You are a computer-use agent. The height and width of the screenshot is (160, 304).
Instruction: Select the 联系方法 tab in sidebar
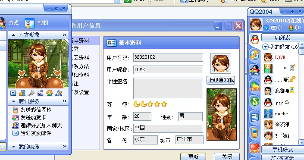(x=80, y=66)
